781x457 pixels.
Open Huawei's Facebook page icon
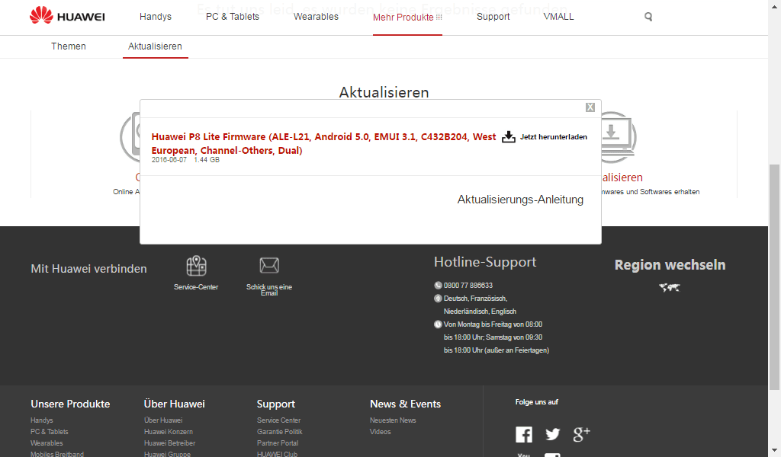(524, 435)
